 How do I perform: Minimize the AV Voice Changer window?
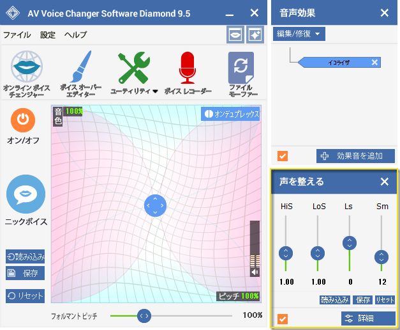click(x=230, y=15)
